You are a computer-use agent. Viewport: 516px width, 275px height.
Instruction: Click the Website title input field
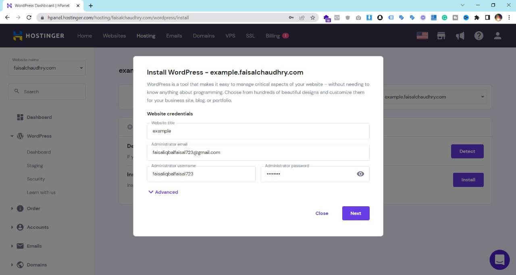tap(258, 131)
